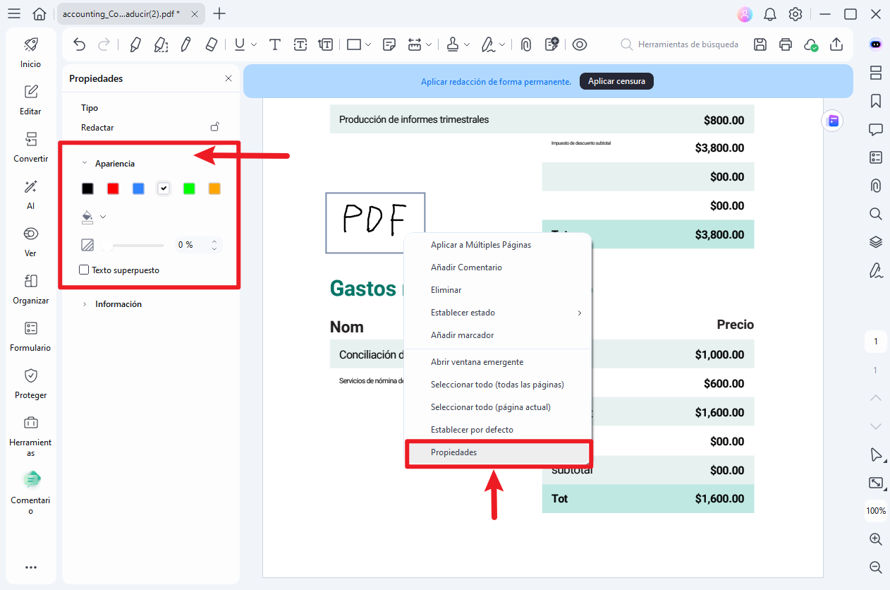The image size is (890, 590).
Task: Click the accounting PDF document tab
Action: 120,13
